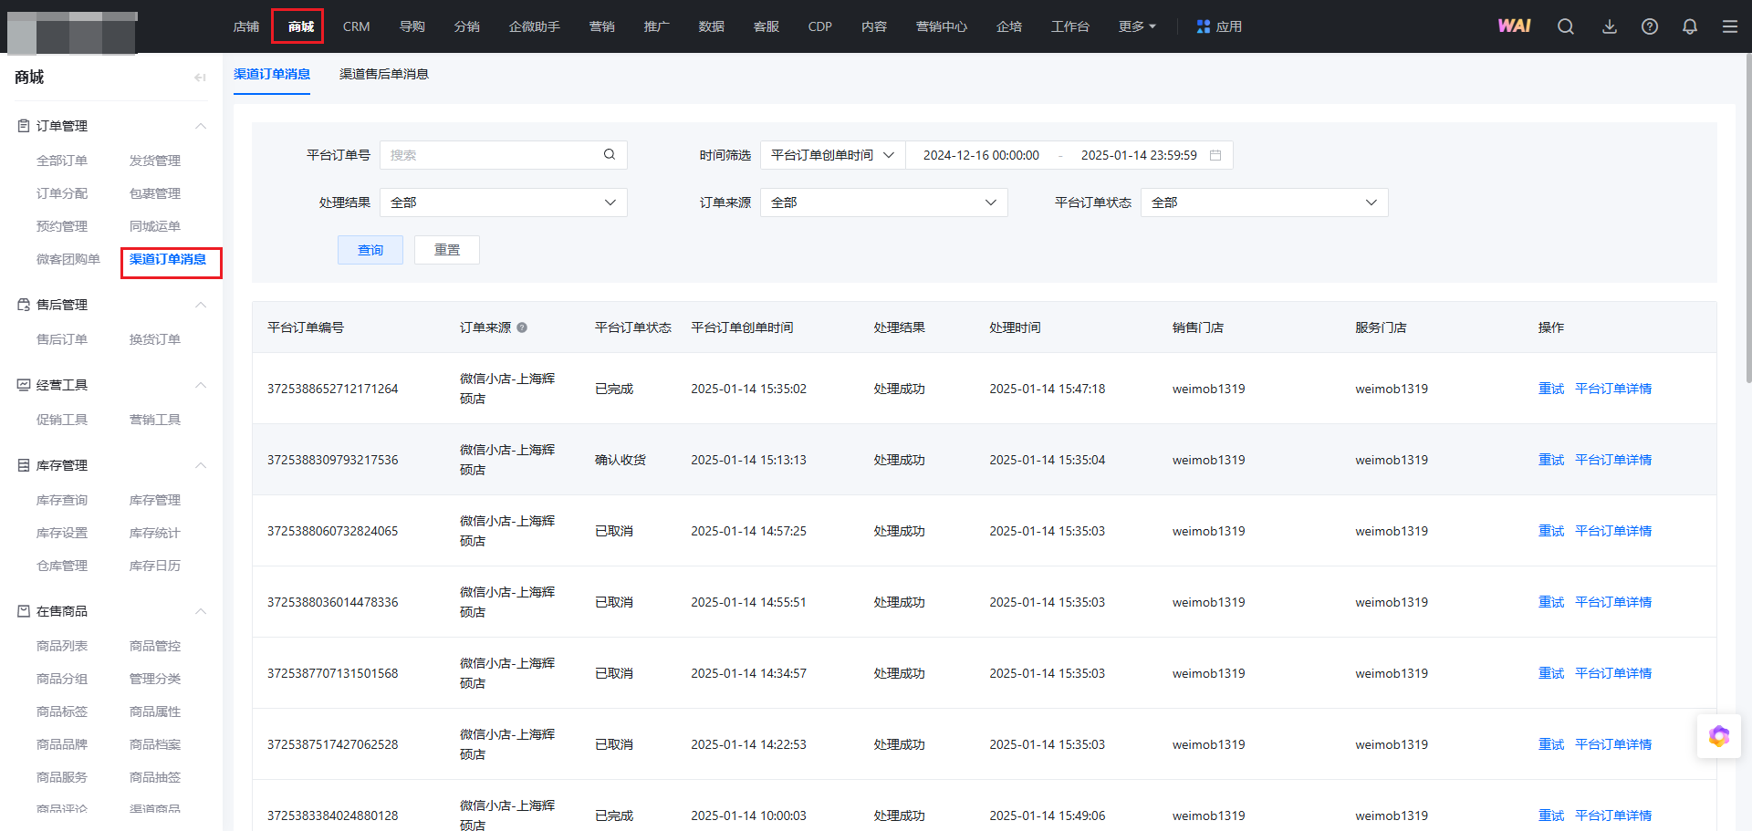The image size is (1752, 831).
Task: Open 微客团购单 in the sidebar
Action: [x=68, y=259]
